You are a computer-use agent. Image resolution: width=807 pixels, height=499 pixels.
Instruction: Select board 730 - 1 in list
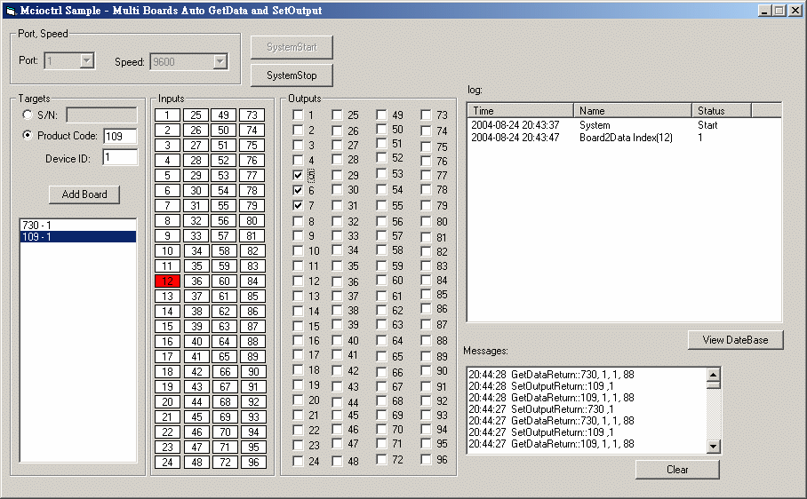coord(78,226)
